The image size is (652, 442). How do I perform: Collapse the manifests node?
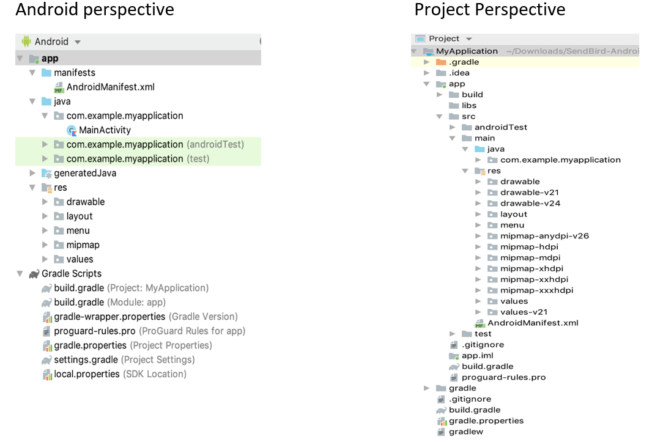coord(32,73)
